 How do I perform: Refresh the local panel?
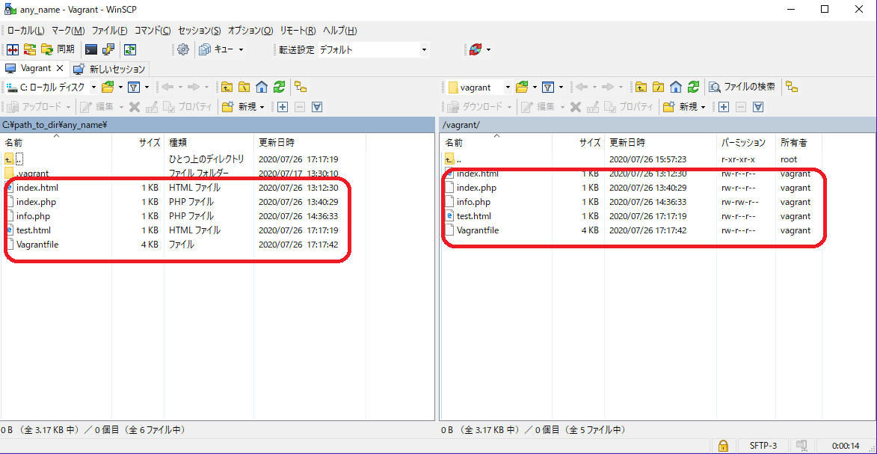point(279,87)
